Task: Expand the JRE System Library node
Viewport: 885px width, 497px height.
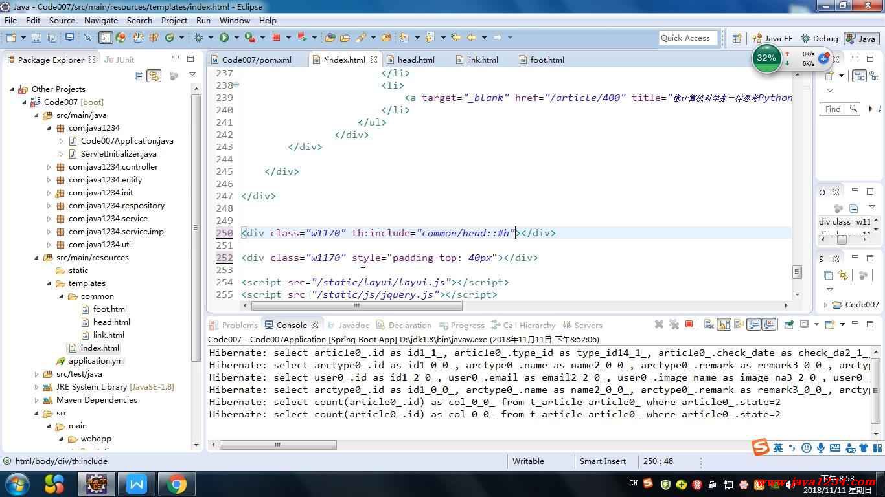Action: pyautogui.click(x=37, y=387)
